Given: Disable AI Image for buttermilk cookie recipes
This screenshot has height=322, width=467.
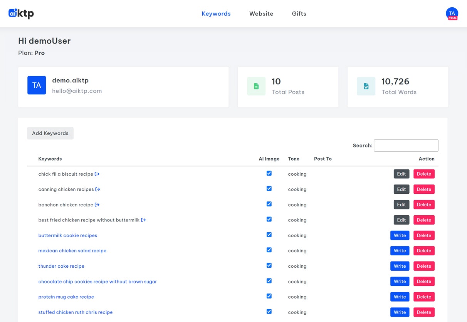Looking at the screenshot, I should click(269, 235).
